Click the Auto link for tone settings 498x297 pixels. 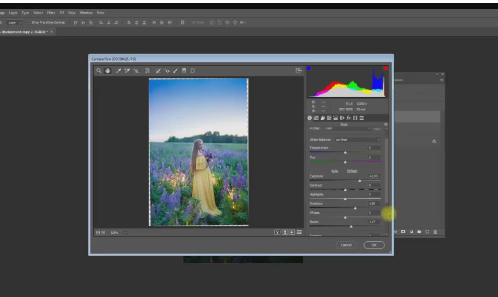[335, 171]
